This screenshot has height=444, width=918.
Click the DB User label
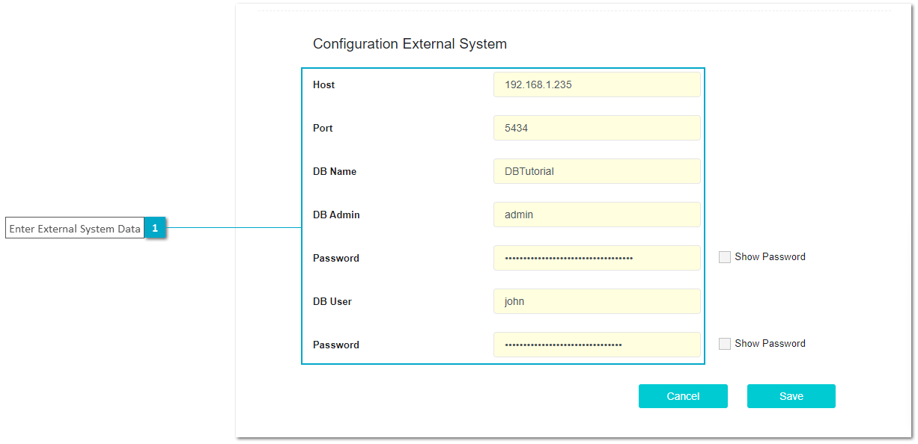332,302
